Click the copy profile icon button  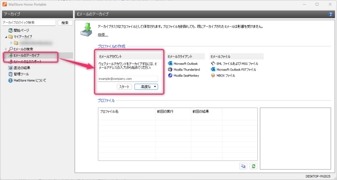pyautogui.click(x=243, y=166)
